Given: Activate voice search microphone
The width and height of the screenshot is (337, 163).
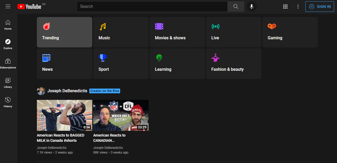Looking at the screenshot, I should (x=251, y=7).
